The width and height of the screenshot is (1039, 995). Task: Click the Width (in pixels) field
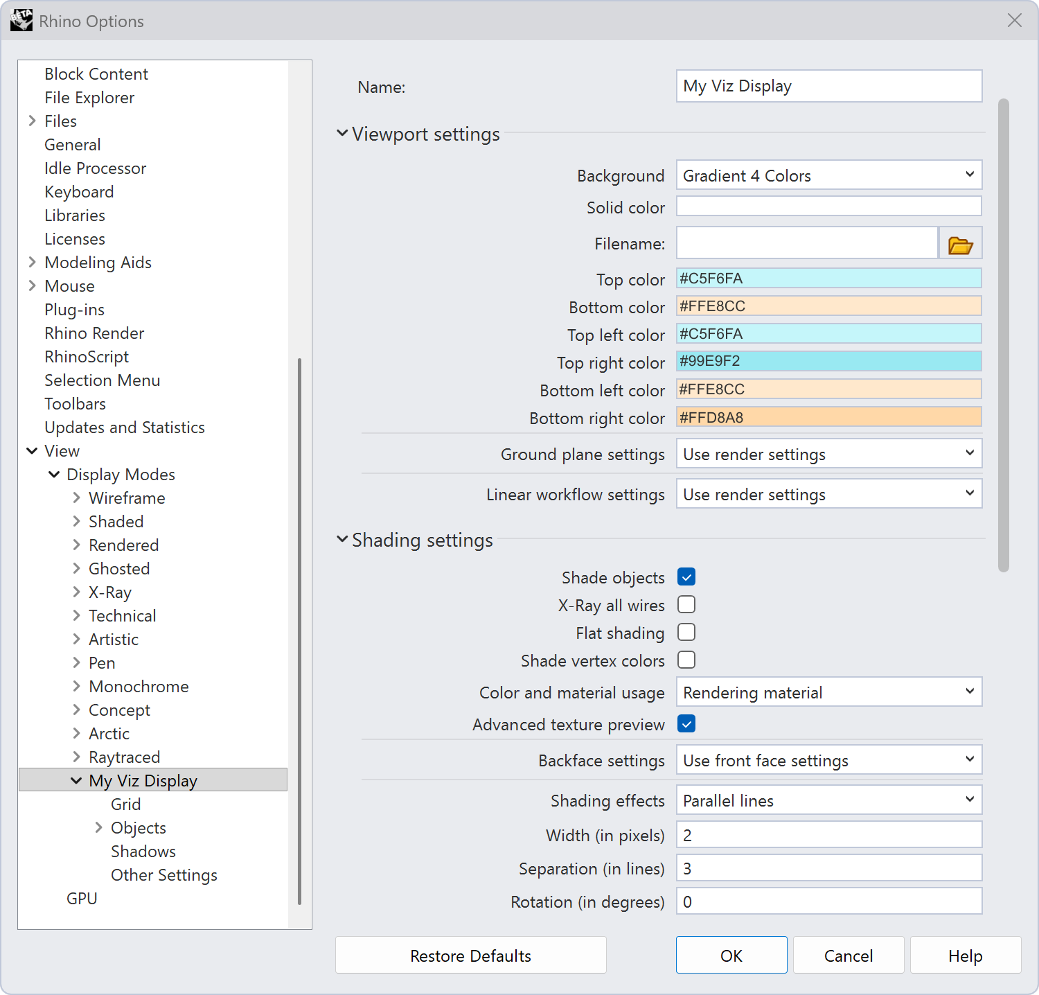pos(829,834)
